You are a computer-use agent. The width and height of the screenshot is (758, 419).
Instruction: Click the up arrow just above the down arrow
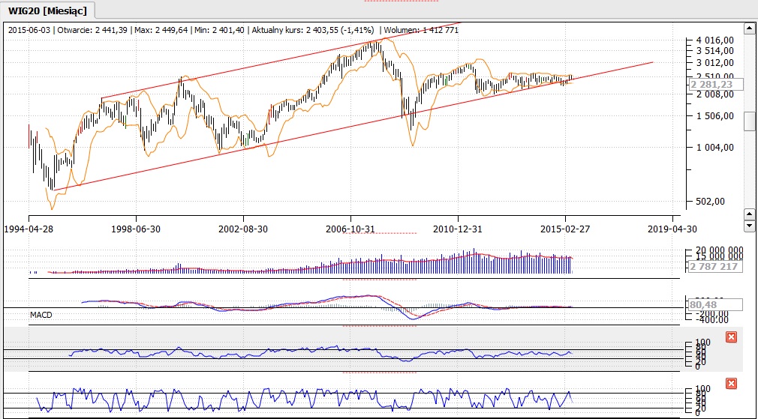pos(748,214)
